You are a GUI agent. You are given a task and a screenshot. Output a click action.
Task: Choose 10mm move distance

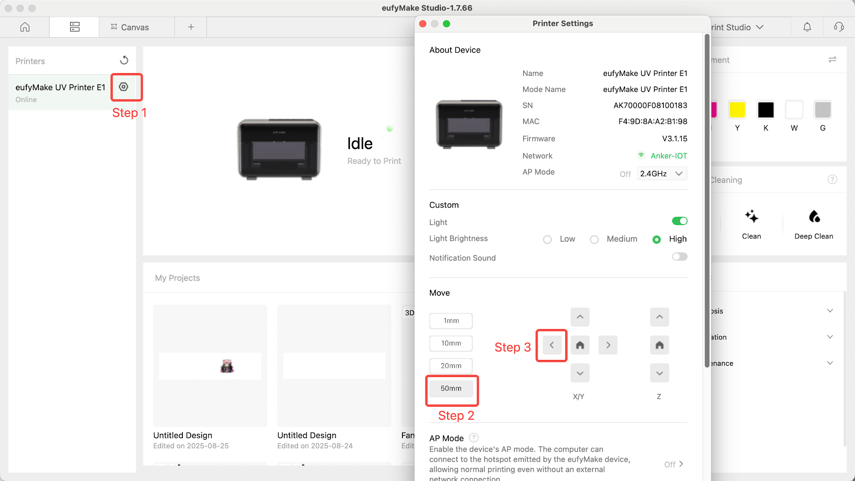pyautogui.click(x=451, y=343)
